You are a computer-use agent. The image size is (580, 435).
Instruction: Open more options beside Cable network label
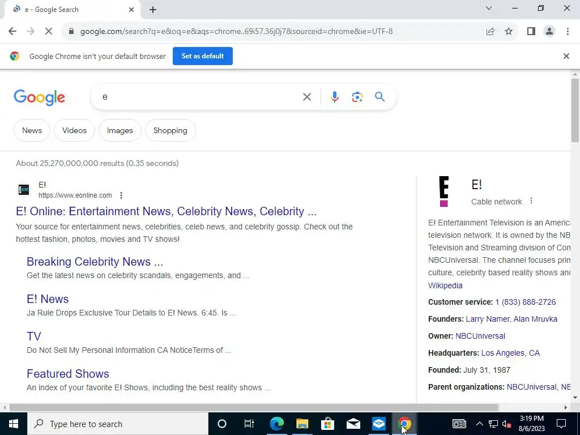tap(531, 201)
